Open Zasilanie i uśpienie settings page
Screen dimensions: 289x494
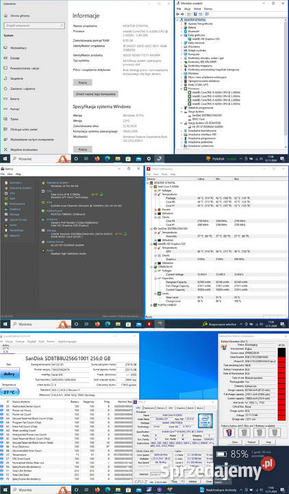(23, 89)
